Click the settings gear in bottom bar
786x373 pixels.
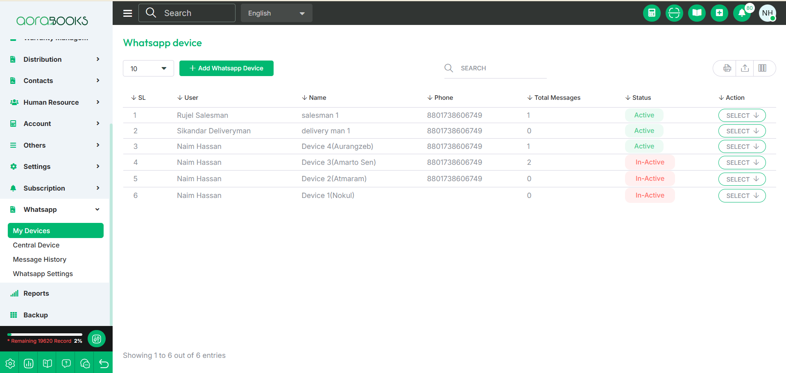pyautogui.click(x=10, y=363)
